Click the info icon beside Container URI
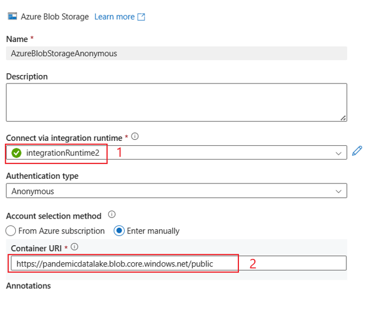The image size is (376, 314). [75, 247]
